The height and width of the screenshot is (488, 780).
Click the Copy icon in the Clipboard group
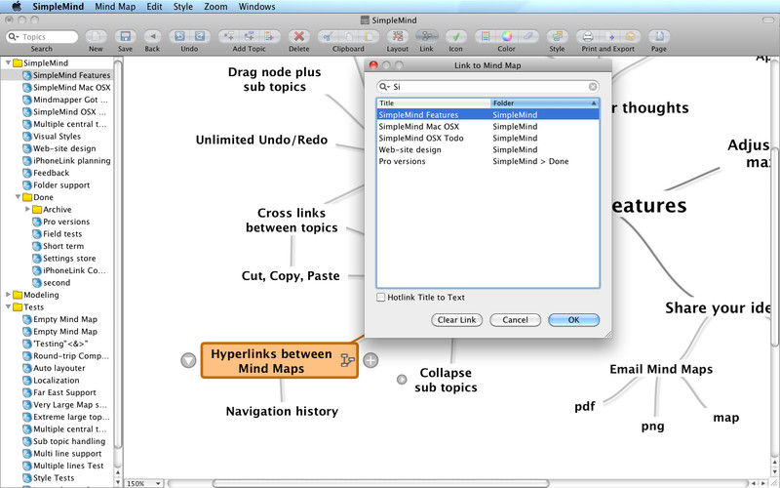348,36
